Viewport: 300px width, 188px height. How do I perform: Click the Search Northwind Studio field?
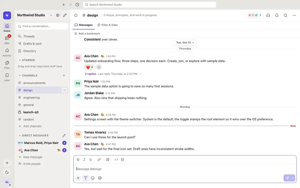[x=149, y=5]
